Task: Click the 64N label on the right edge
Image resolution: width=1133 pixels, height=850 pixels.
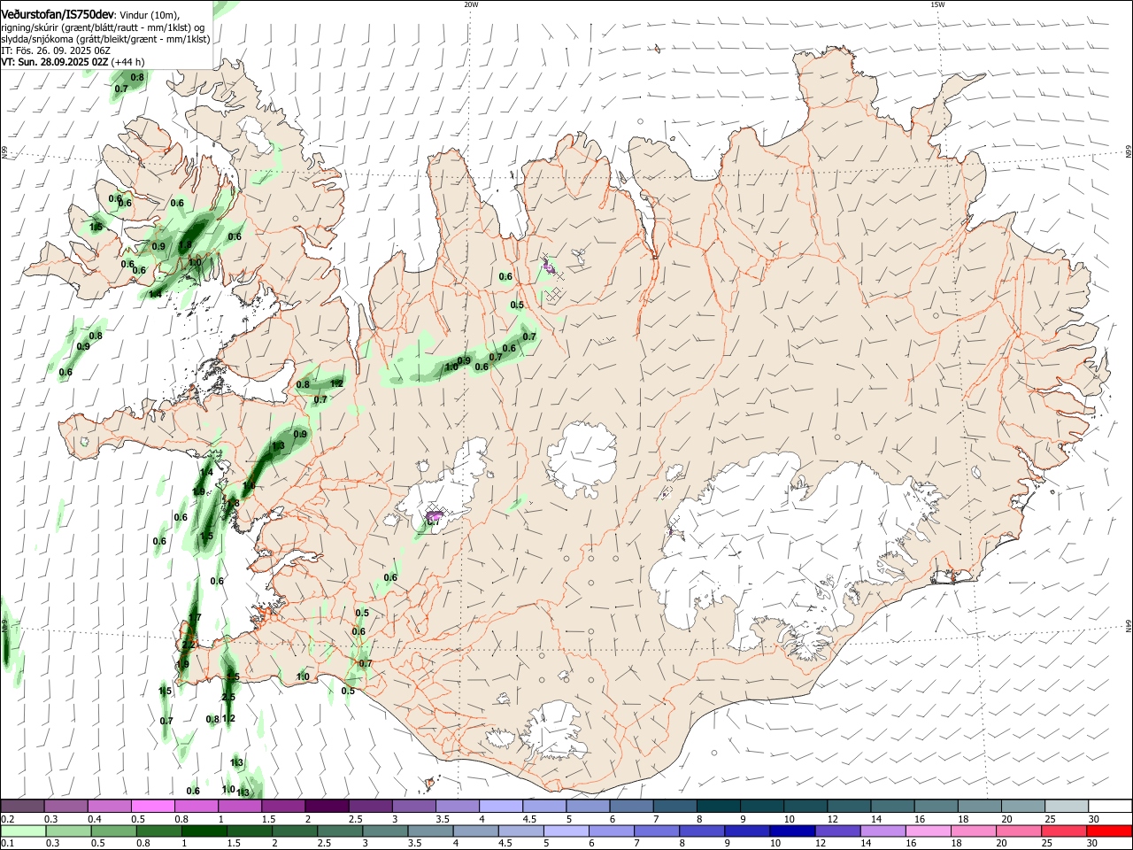Action: (x=1128, y=626)
